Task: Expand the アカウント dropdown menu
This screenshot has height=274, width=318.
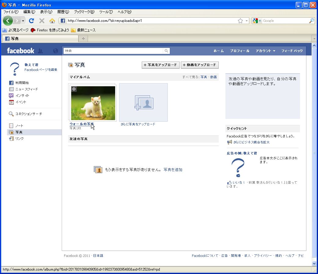Action: coord(265,51)
